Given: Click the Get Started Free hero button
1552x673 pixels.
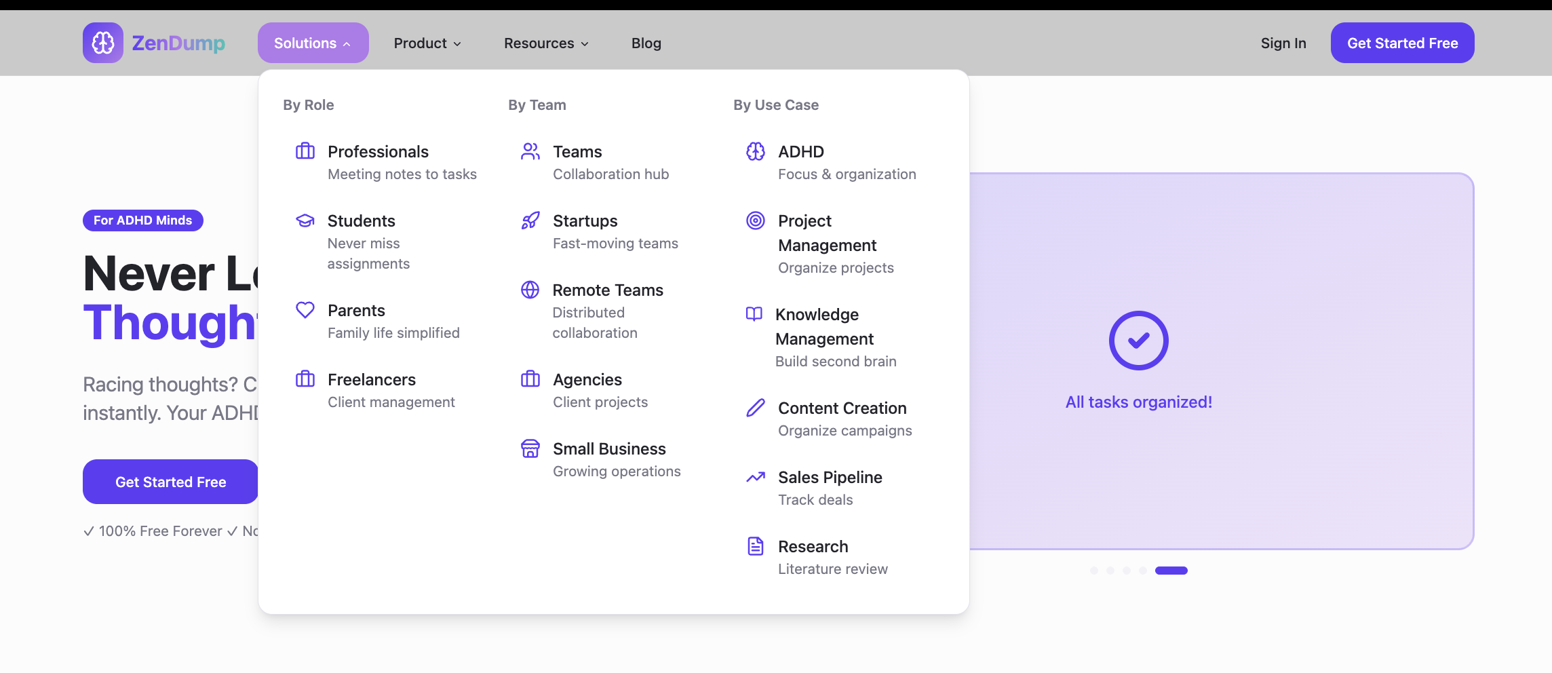Looking at the screenshot, I should [x=170, y=482].
